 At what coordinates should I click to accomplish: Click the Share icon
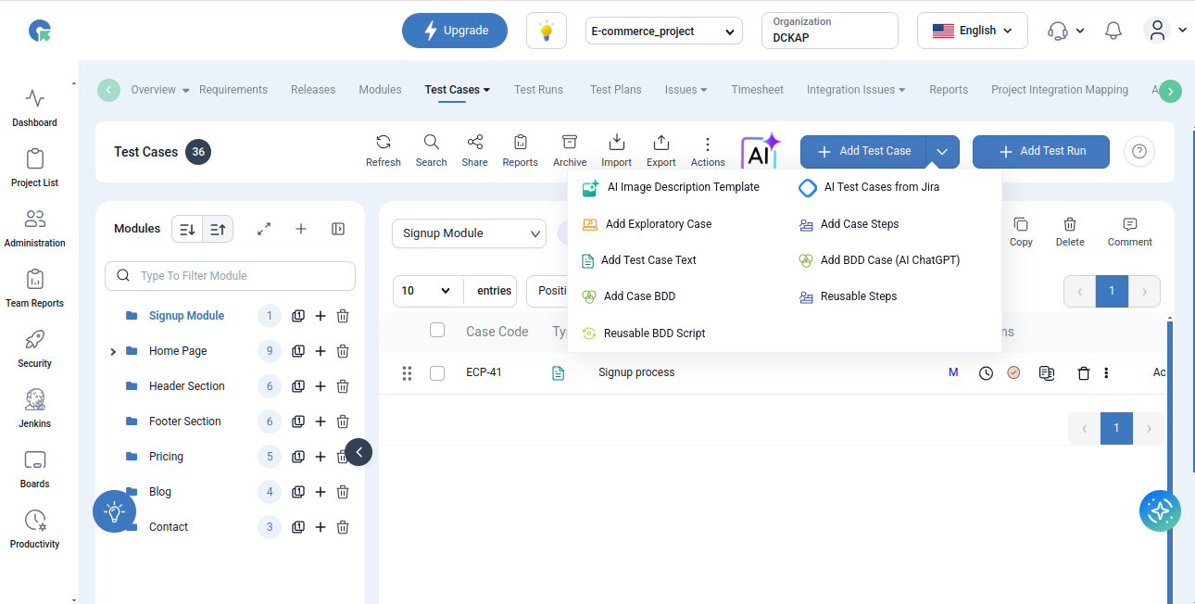point(474,151)
